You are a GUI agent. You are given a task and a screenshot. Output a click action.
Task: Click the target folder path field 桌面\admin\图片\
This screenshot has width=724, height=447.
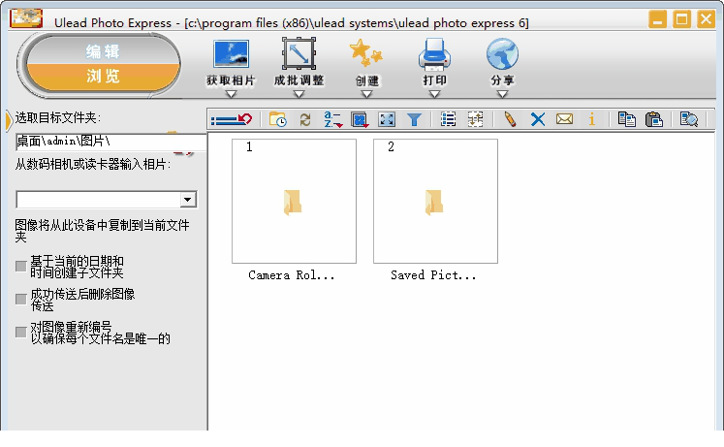pyautogui.click(x=110, y=142)
